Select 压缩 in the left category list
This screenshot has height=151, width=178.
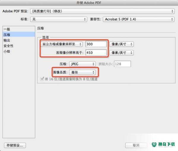click(19, 34)
